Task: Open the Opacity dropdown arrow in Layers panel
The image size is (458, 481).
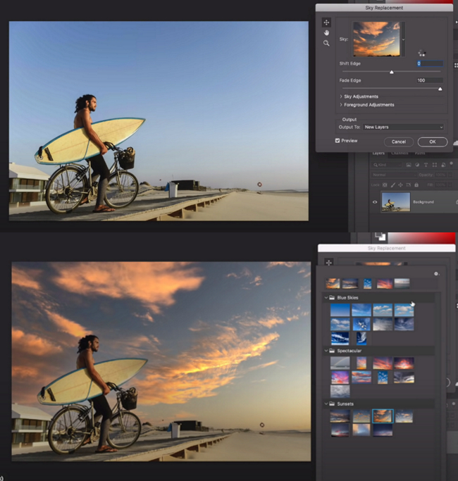Action: [x=450, y=175]
